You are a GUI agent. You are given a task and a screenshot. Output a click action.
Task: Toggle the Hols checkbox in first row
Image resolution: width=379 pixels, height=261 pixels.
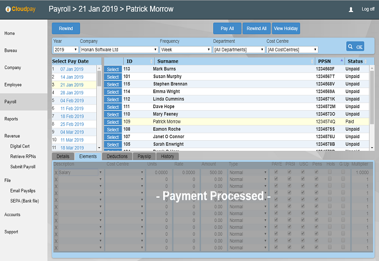click(x=330, y=172)
